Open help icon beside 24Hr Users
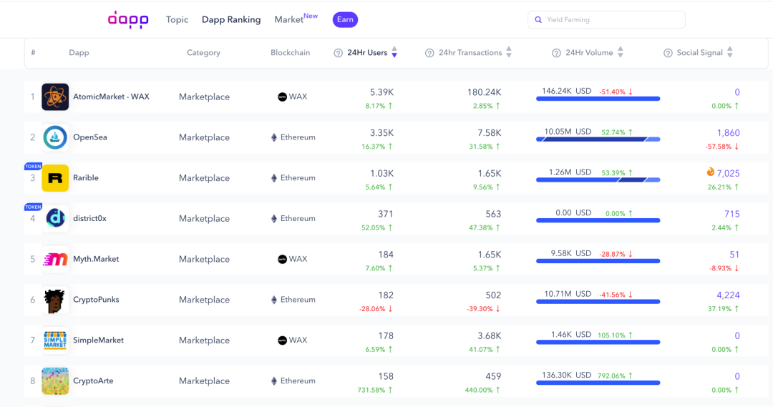The height and width of the screenshot is (407, 773). pyautogui.click(x=338, y=53)
